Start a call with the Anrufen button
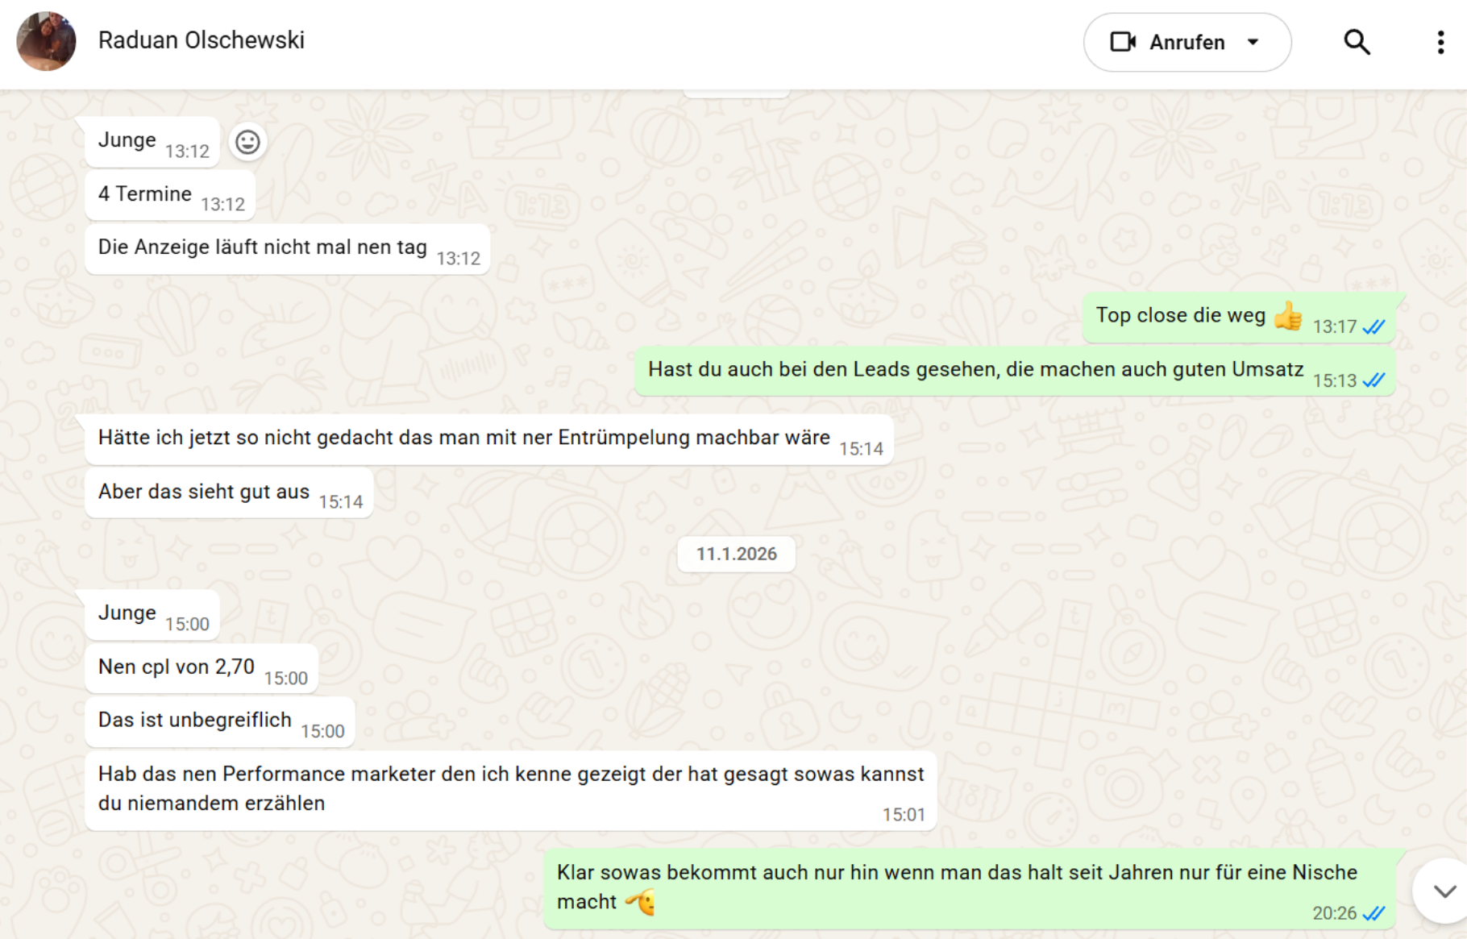 coord(1186,42)
